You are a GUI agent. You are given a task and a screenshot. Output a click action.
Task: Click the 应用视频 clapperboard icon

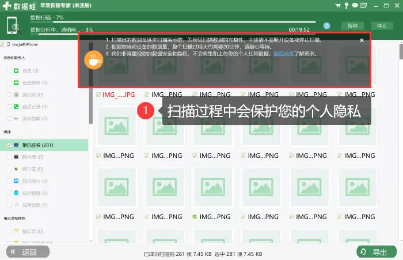pos(16,193)
